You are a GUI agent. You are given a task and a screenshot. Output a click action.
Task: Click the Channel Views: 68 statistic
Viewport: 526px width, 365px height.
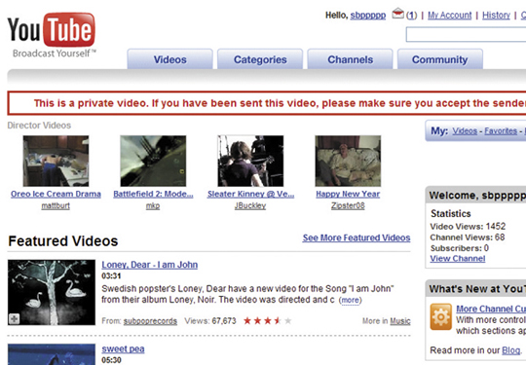point(468,237)
